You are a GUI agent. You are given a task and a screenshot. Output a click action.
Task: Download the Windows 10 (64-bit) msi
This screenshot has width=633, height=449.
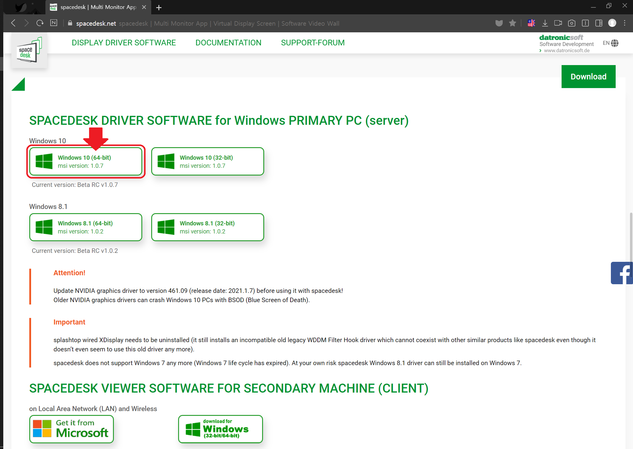point(86,161)
